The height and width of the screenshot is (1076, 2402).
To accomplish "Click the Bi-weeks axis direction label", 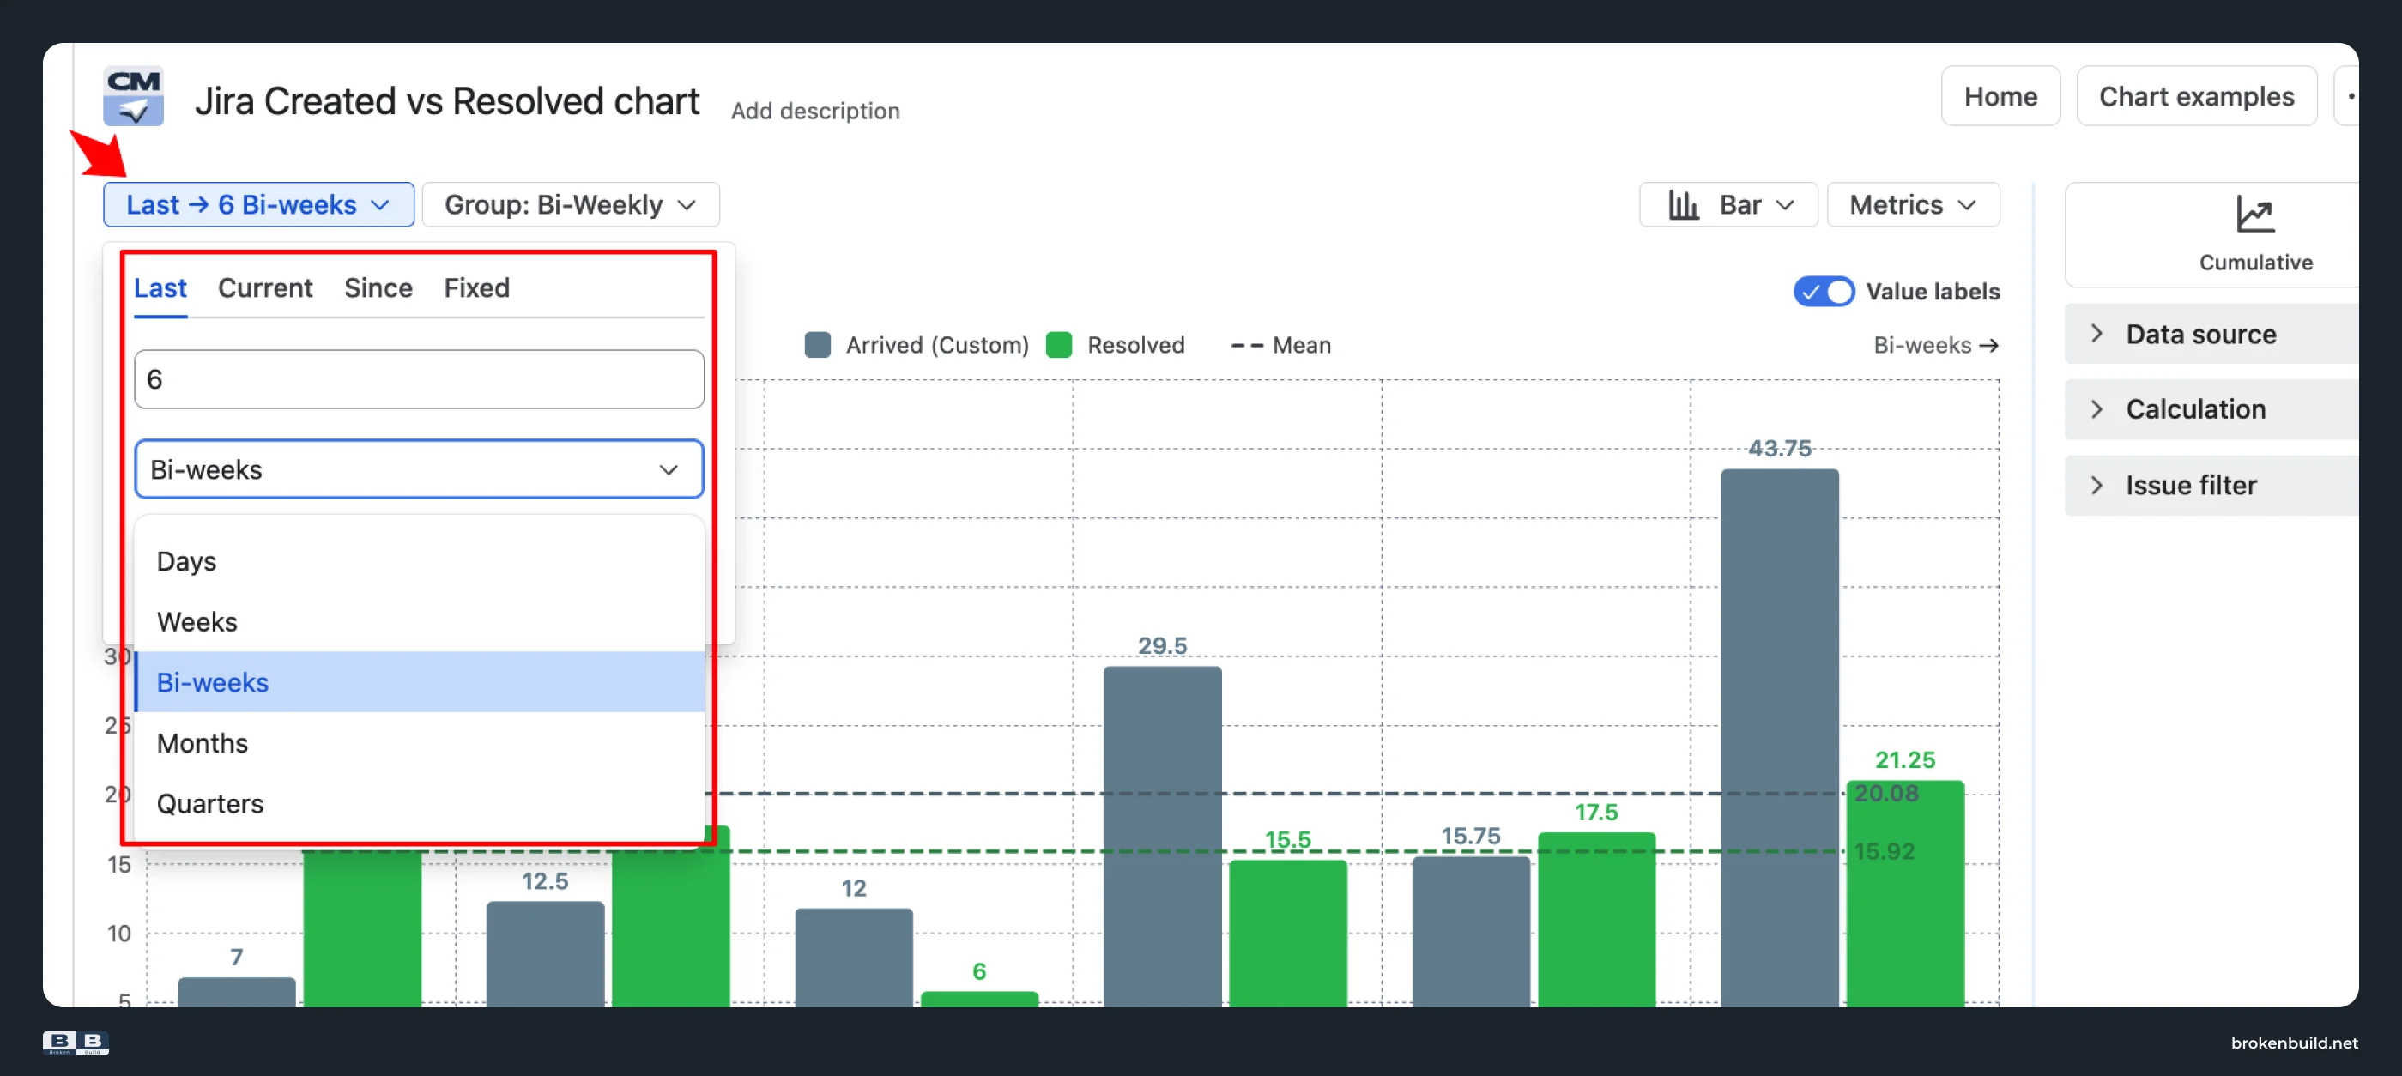I will click(1936, 345).
